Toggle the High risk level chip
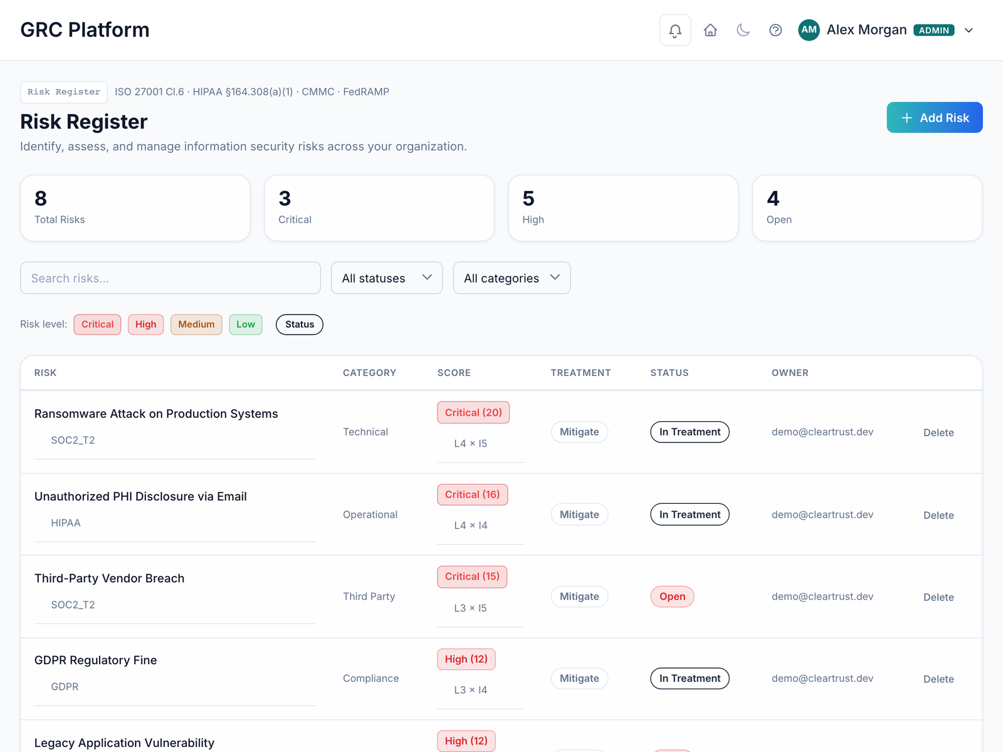The height and width of the screenshot is (752, 1003). [x=145, y=325]
